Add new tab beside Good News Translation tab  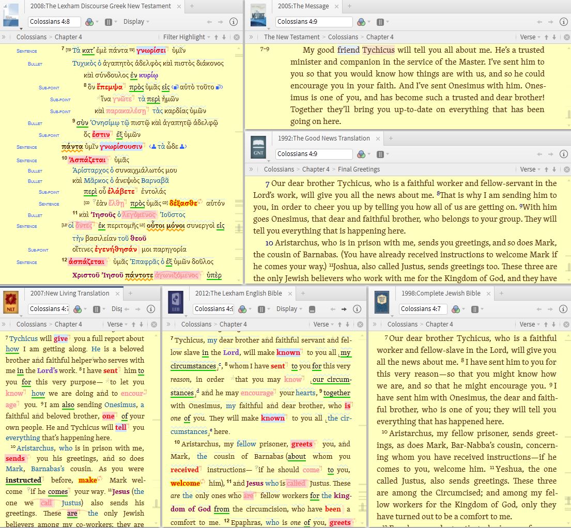point(391,138)
